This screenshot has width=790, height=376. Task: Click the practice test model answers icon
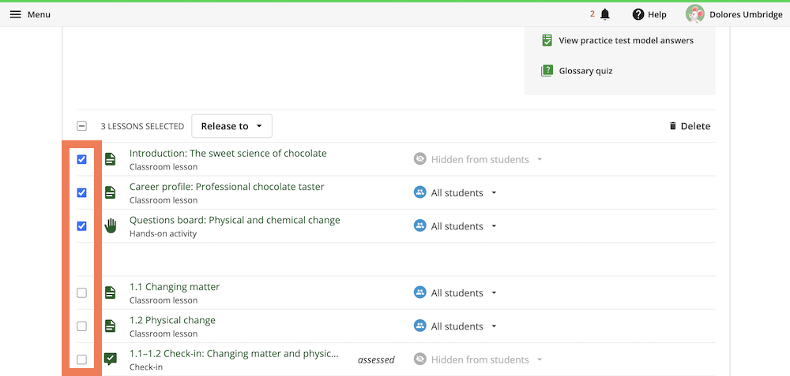point(547,41)
